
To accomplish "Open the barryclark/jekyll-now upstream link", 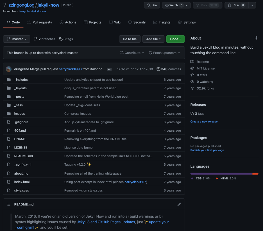I will 32,11.
